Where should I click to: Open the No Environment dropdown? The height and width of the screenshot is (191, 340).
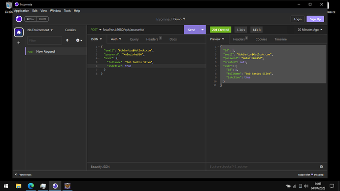pos(40,30)
